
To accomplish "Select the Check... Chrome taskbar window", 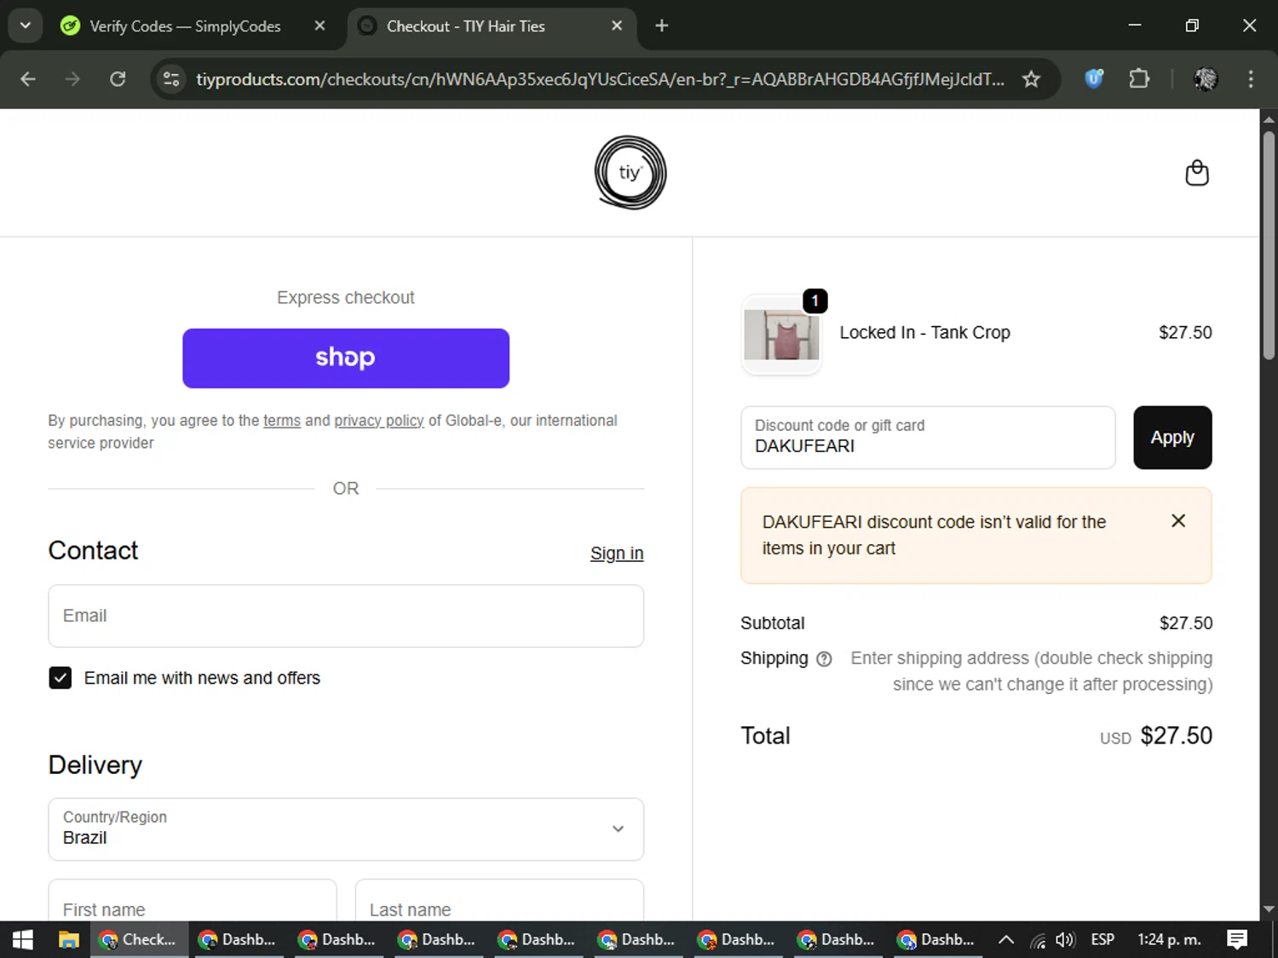I will [x=139, y=940].
